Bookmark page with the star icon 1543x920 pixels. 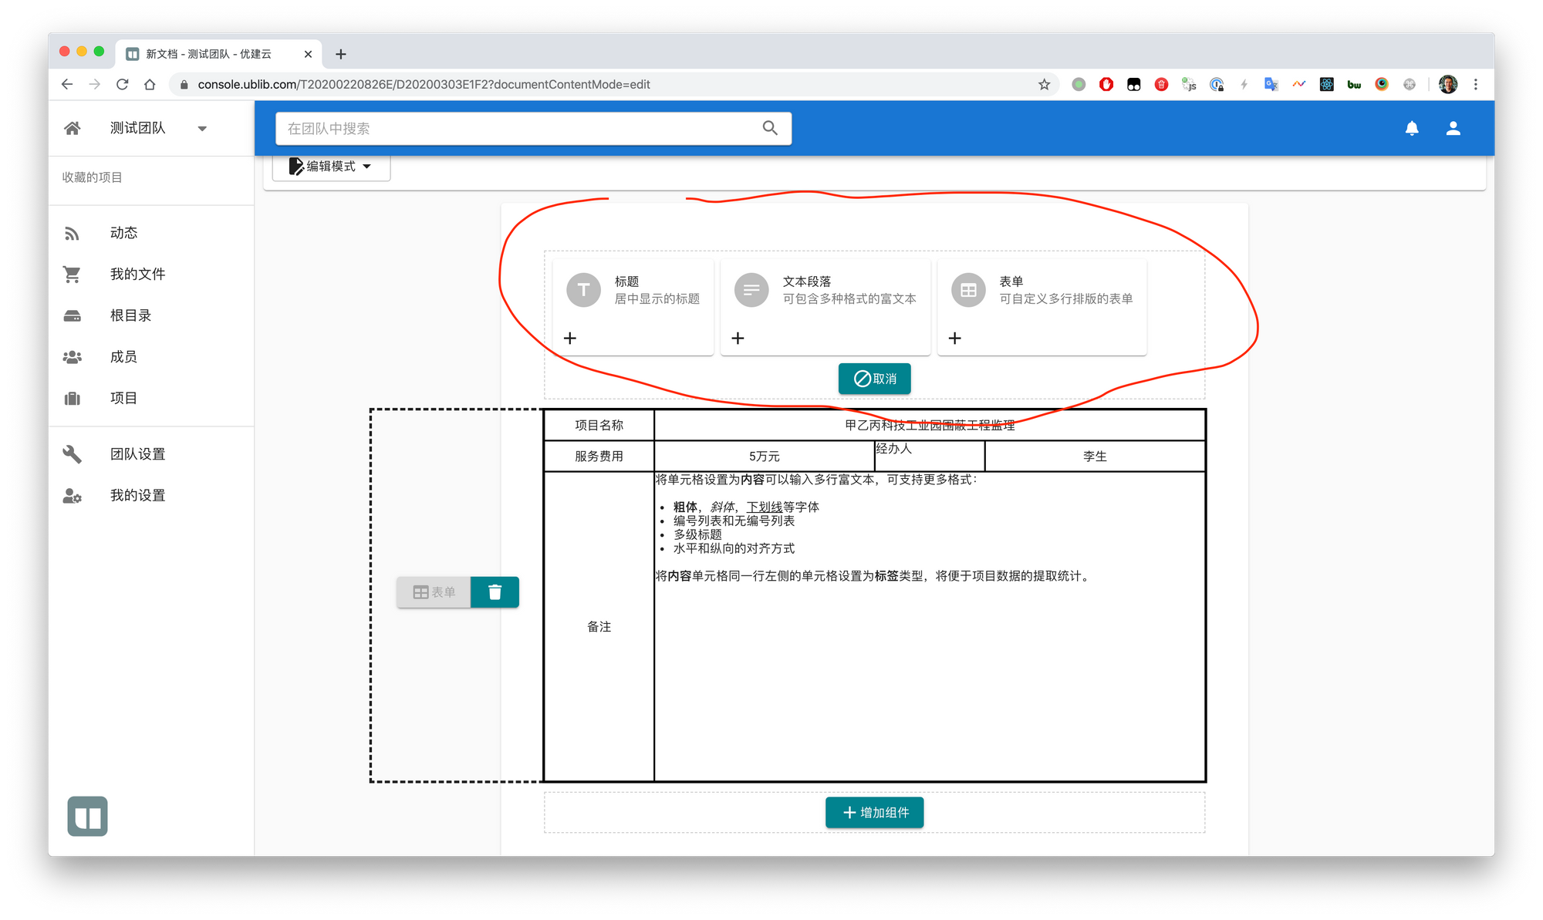point(1044,85)
